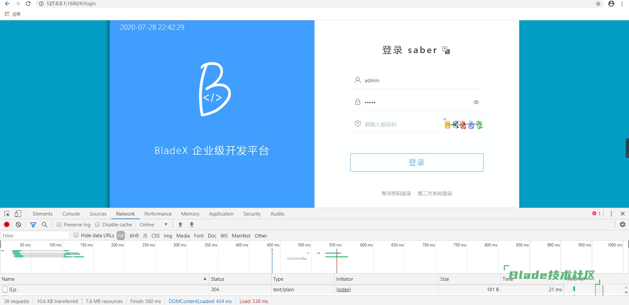Click the shield icon in captcha field
The width and height of the screenshot is (629, 305).
click(x=358, y=124)
